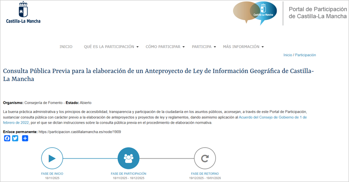The height and width of the screenshot is (182, 349).
Task: Expand the arrow beside QUÉ ES LA PARTICIPACIÓN
Action: (137, 47)
